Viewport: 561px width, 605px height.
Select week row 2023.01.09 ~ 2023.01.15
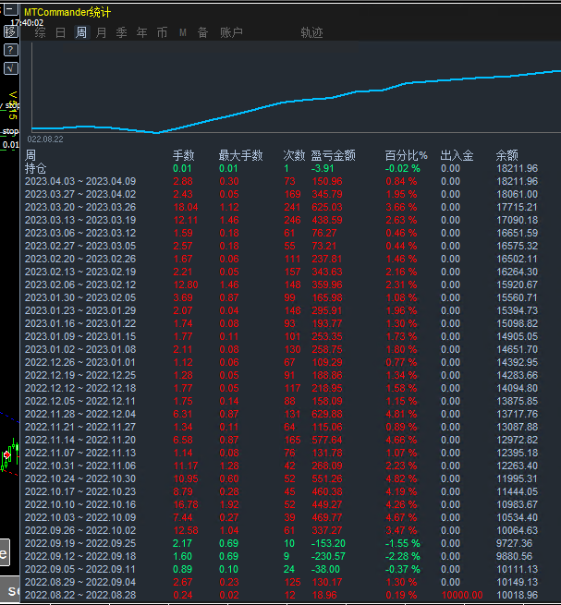[x=281, y=336]
